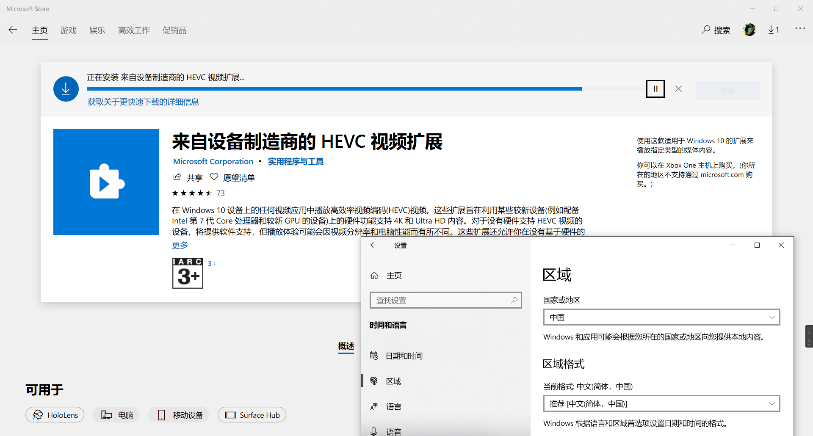Open downloads and updates indicator

774,30
